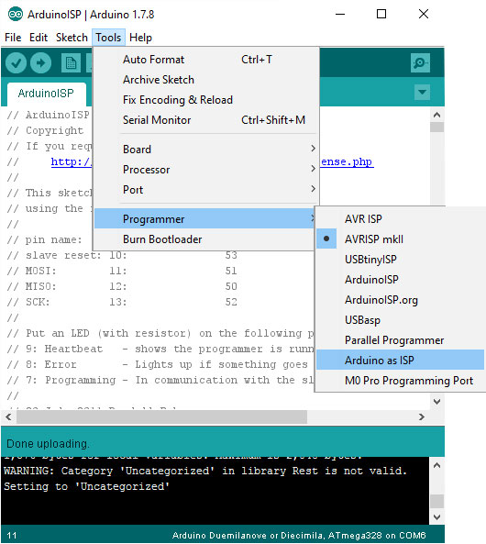Choose USBasp programmer
The image size is (486, 544).
(400, 320)
